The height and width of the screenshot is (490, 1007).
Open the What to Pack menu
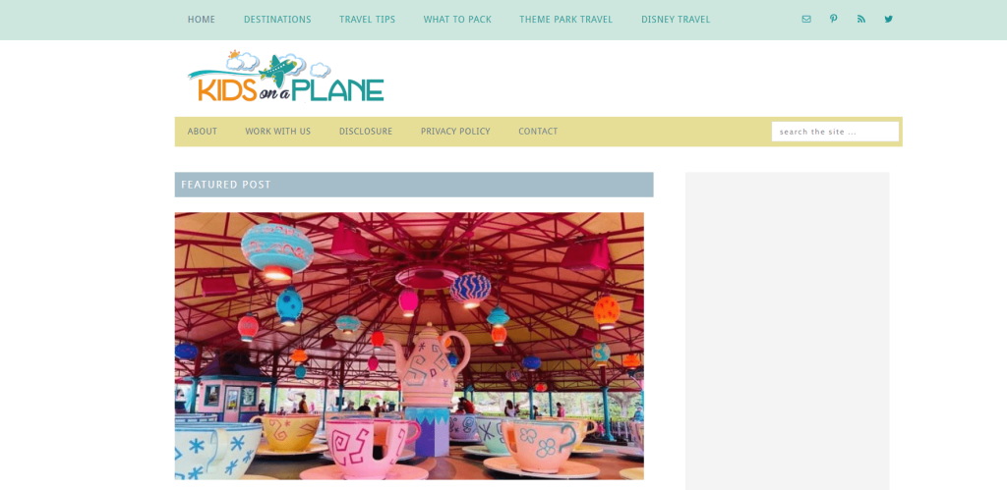click(457, 20)
